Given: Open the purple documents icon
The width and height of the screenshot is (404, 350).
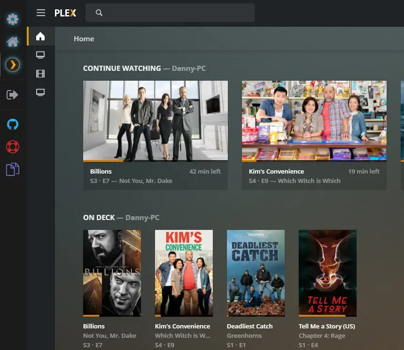Looking at the screenshot, I should pyautogui.click(x=12, y=169).
